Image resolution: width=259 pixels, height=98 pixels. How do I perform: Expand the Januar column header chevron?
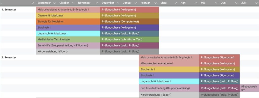(x=136, y=3)
